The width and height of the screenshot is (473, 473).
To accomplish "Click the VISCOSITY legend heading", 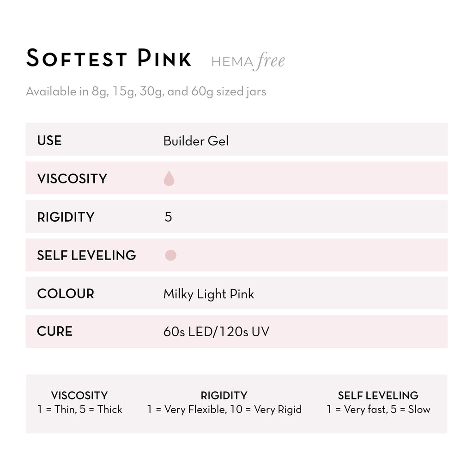I will pyautogui.click(x=79, y=395).
